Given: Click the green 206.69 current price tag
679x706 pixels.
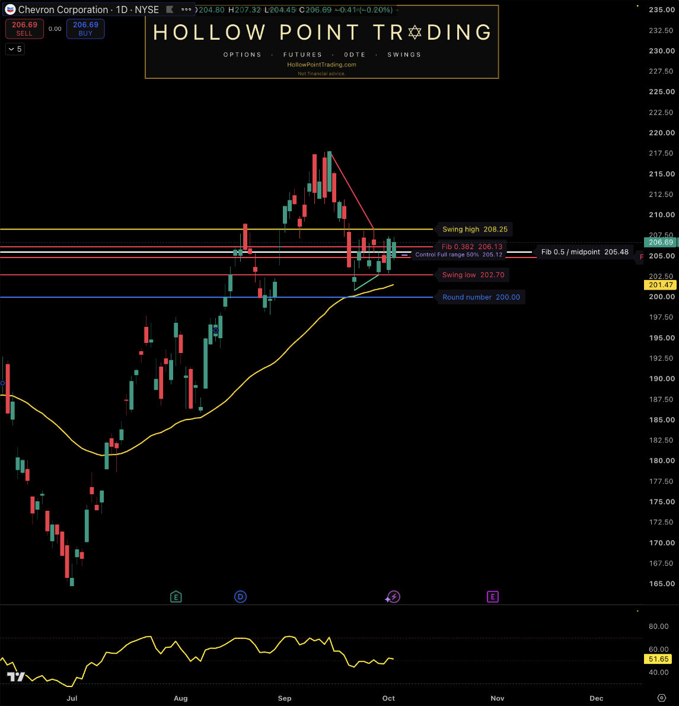Looking at the screenshot, I should tap(661, 242).
